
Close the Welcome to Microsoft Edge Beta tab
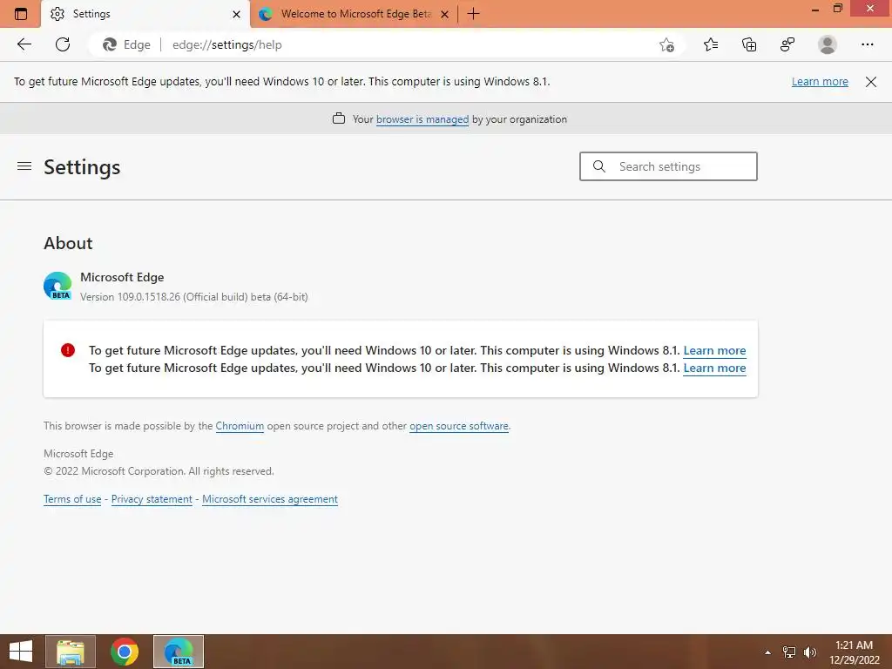(445, 14)
